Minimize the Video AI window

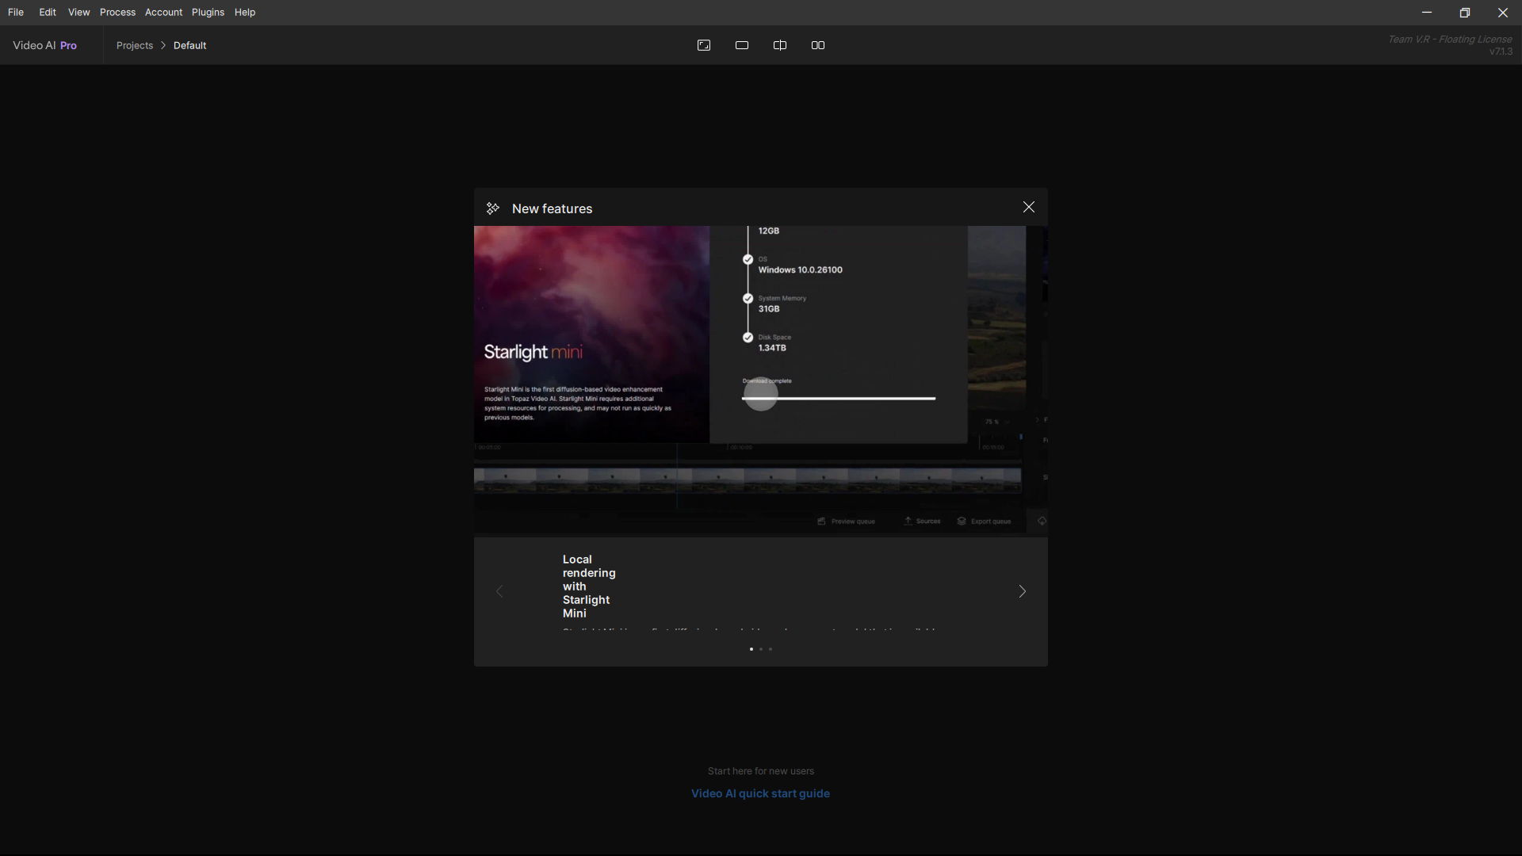click(x=1427, y=13)
